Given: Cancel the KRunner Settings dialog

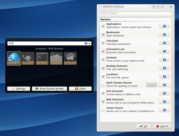Looking at the screenshot, I should [162, 126].
